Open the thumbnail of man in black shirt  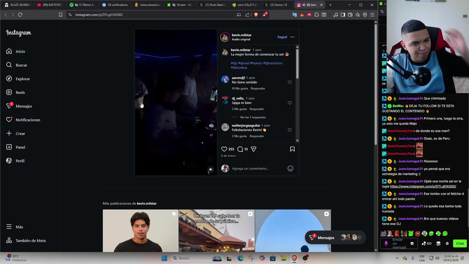click(x=140, y=231)
